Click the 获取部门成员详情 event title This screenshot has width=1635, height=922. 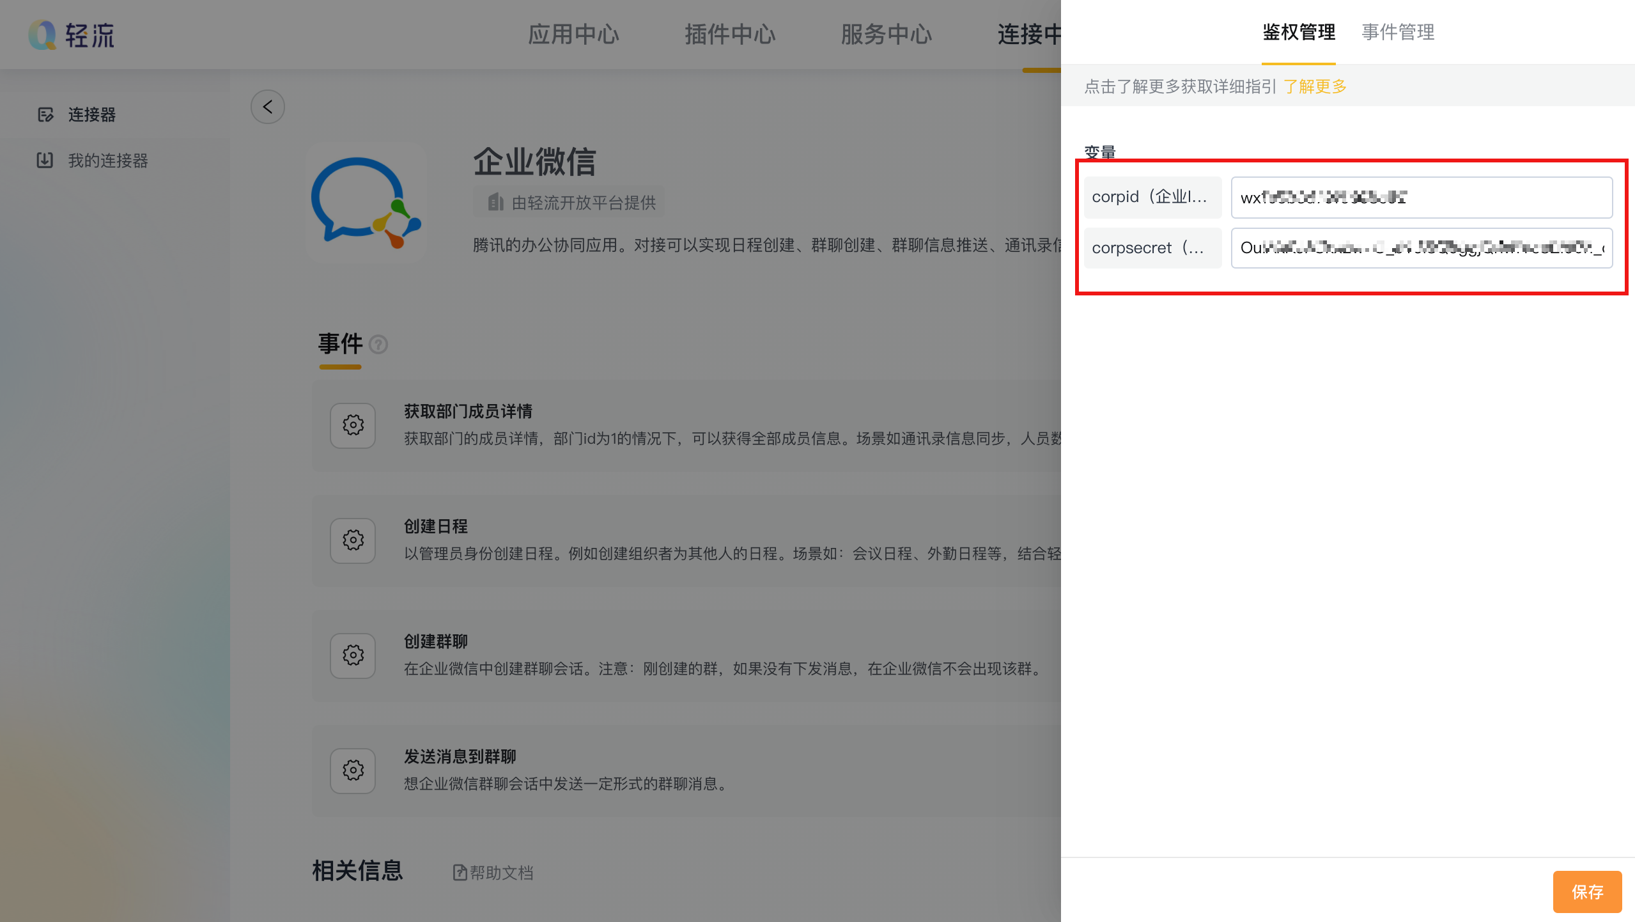(468, 411)
